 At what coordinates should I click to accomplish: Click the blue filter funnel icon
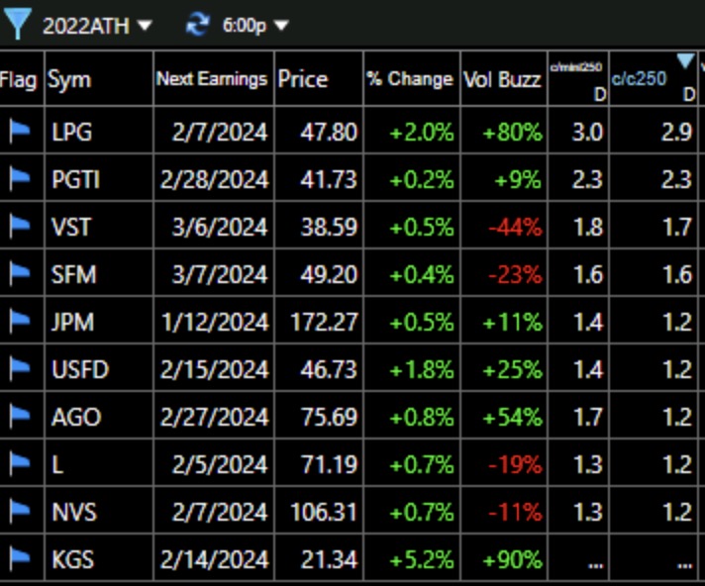(x=16, y=25)
